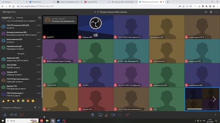This screenshot has height=123, width=220.
Task: Open Караидельская црб chat message
Action: (x=21, y=47)
